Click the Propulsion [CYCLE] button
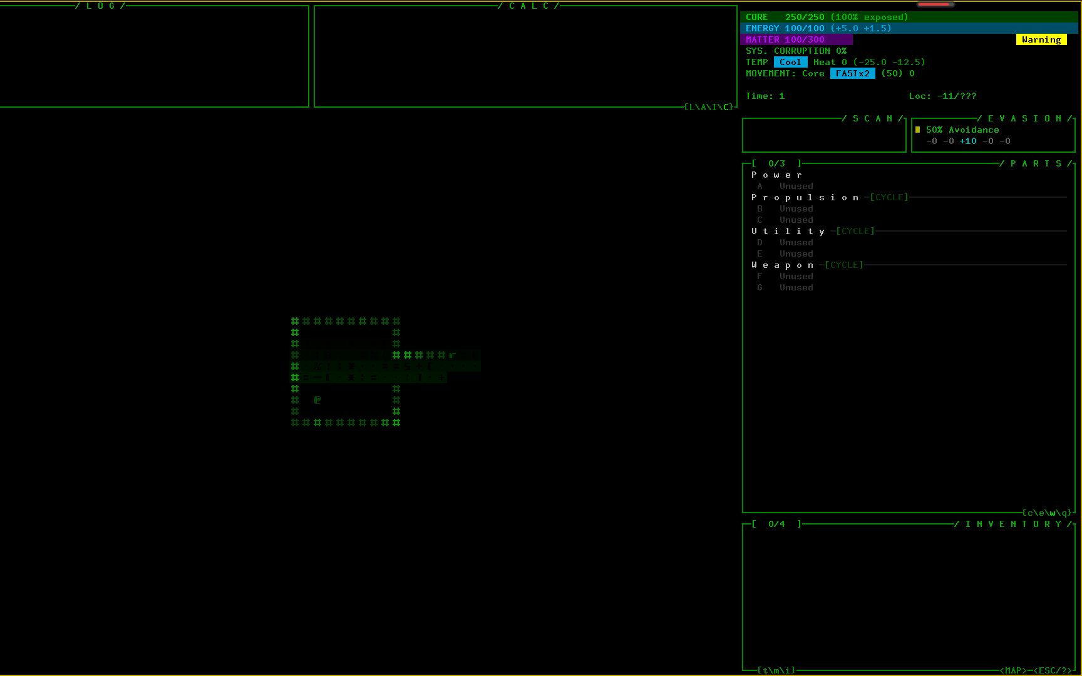 [x=889, y=197]
